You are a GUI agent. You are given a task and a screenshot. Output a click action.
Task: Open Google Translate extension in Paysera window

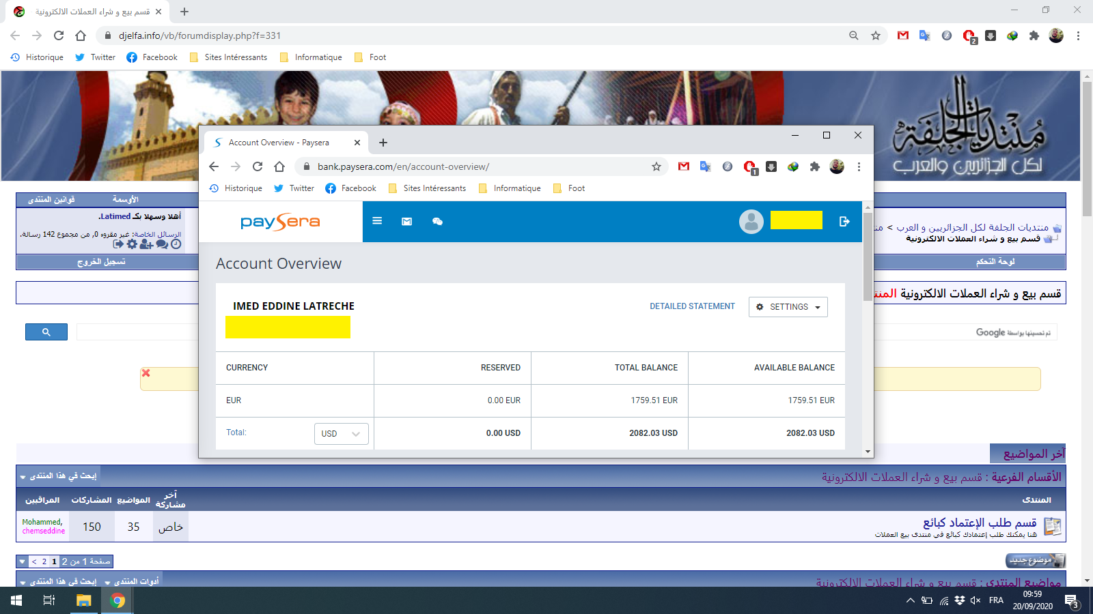coord(706,166)
